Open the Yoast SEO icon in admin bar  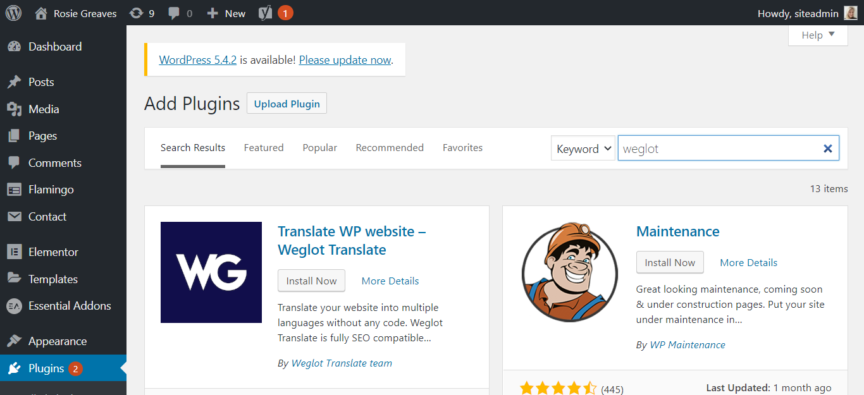266,13
